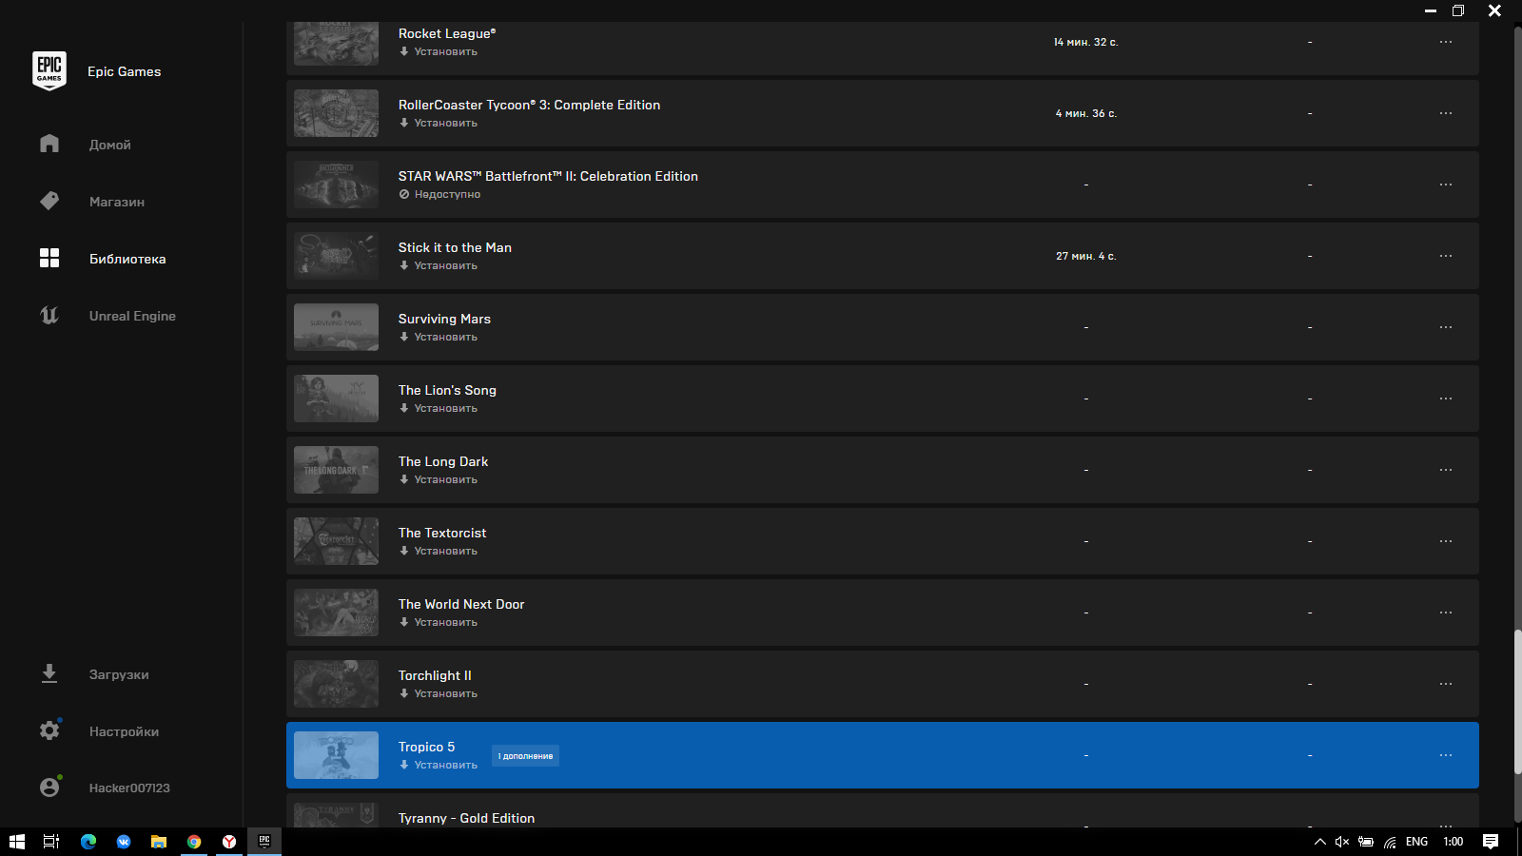Open the notification center icon

pyautogui.click(x=1491, y=842)
